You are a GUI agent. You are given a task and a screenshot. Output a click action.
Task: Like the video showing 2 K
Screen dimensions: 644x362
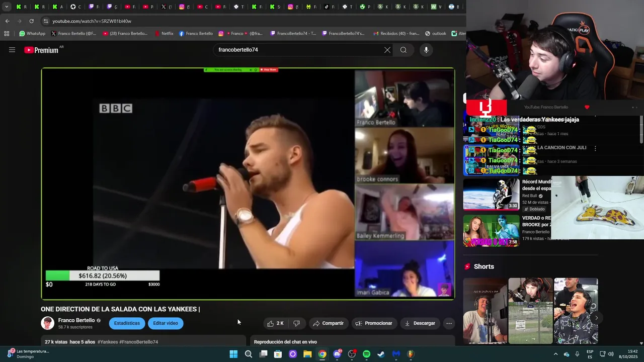[275, 323]
